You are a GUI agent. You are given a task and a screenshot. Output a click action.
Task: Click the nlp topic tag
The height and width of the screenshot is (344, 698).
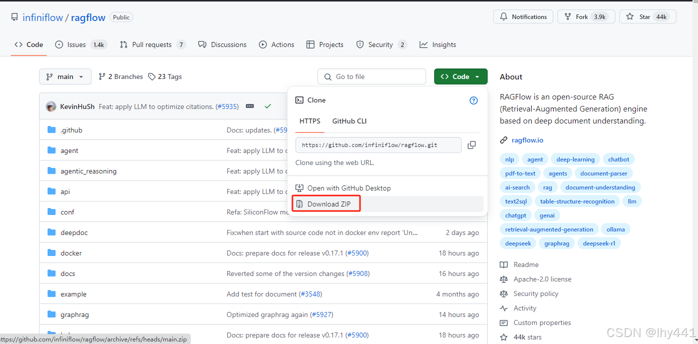(x=509, y=159)
